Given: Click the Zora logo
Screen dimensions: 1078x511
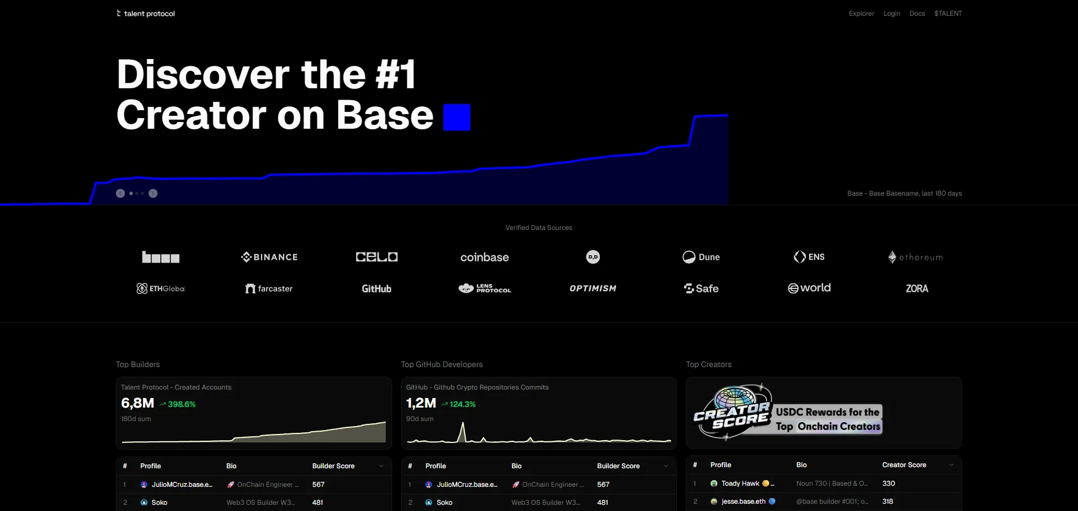Looking at the screenshot, I should [x=917, y=288].
